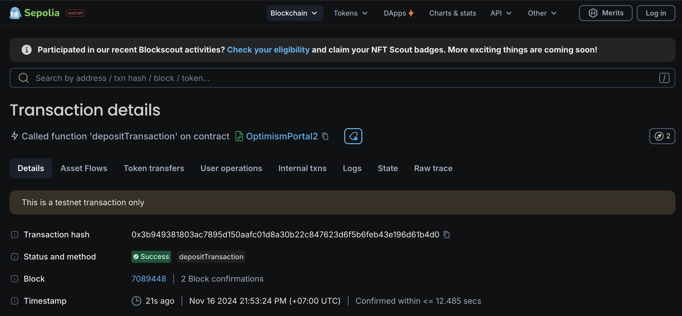Open the User operations tab

[231, 168]
